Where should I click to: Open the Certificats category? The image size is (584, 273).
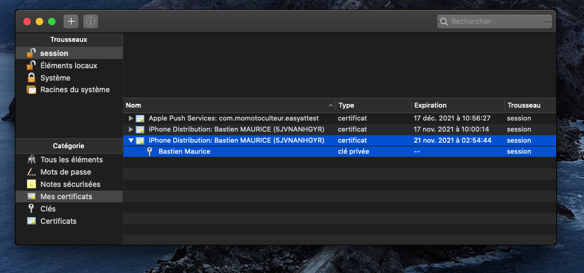point(58,221)
